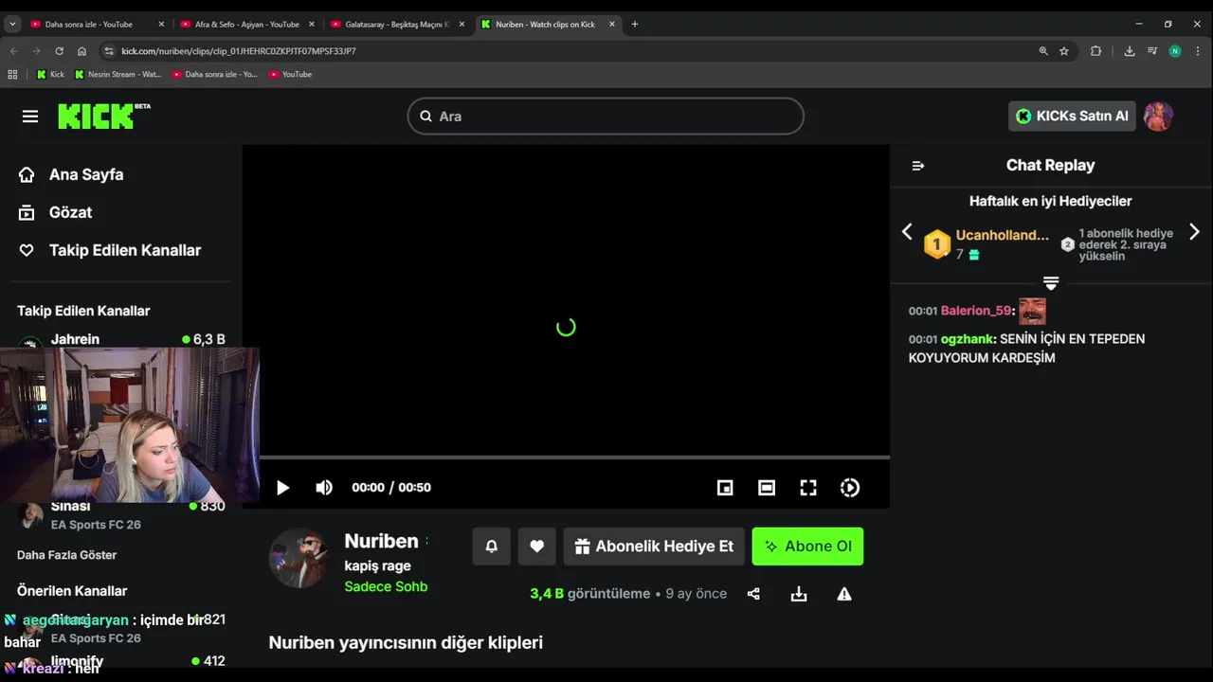The image size is (1213, 682).
Task: Click Ucanholland top gifter entry
Action: click(x=987, y=244)
